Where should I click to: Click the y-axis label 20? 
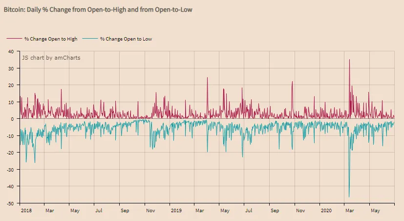coord(11,85)
